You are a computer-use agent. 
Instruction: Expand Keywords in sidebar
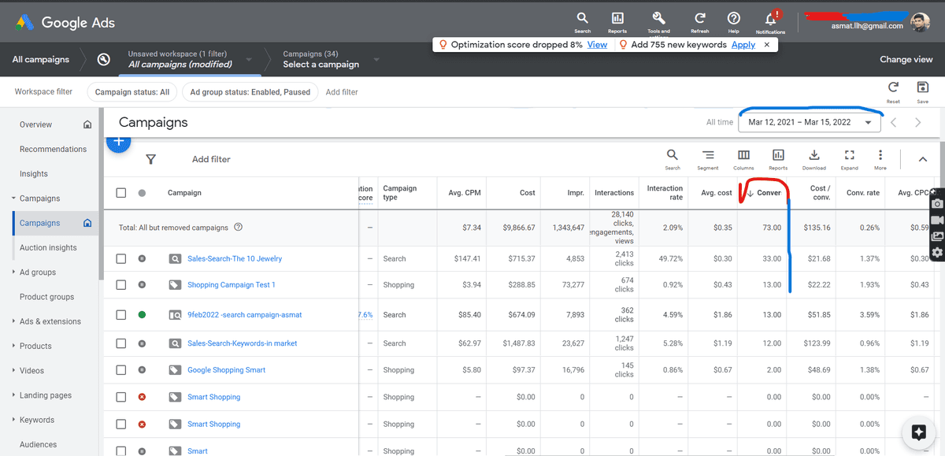(14, 420)
